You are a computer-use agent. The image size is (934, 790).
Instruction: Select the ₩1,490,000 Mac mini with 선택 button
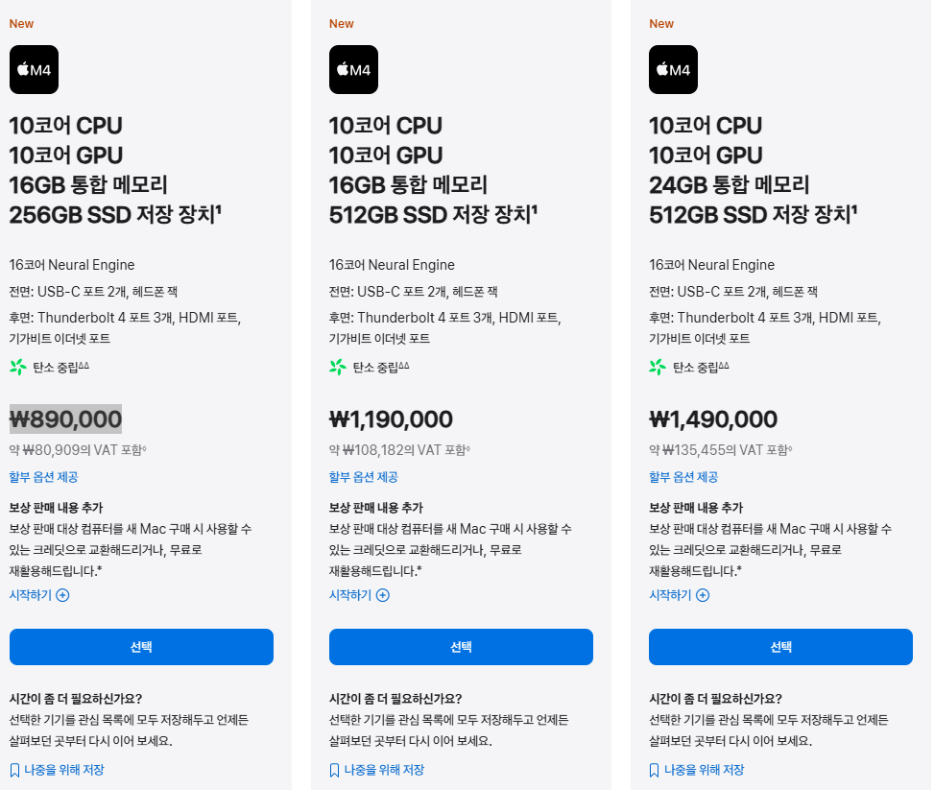click(781, 647)
